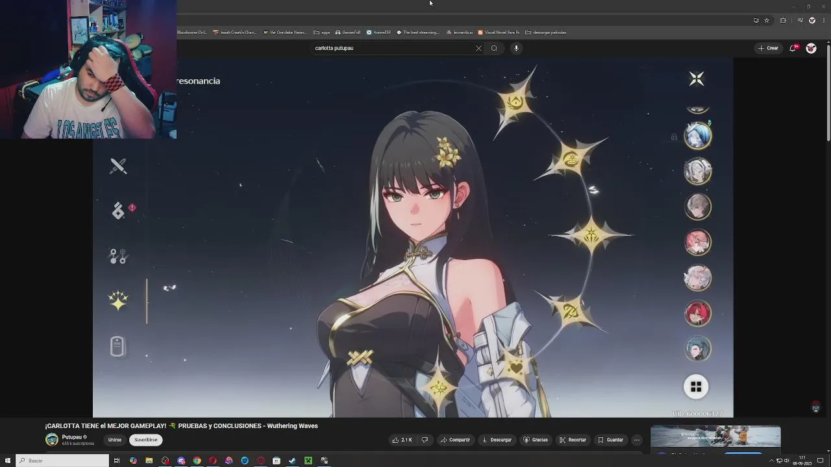
Task: Open the browser extensions puzzle icon
Action: click(x=783, y=20)
